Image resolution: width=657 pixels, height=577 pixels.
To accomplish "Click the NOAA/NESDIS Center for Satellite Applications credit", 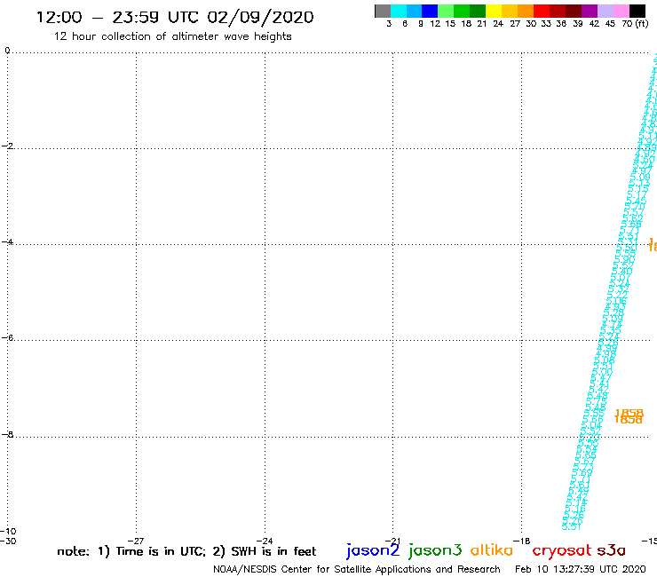I will click(357, 570).
